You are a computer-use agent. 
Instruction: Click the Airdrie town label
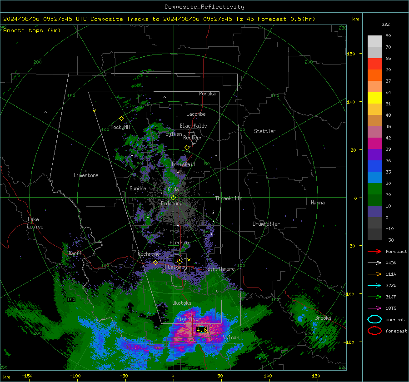[x=179, y=243]
